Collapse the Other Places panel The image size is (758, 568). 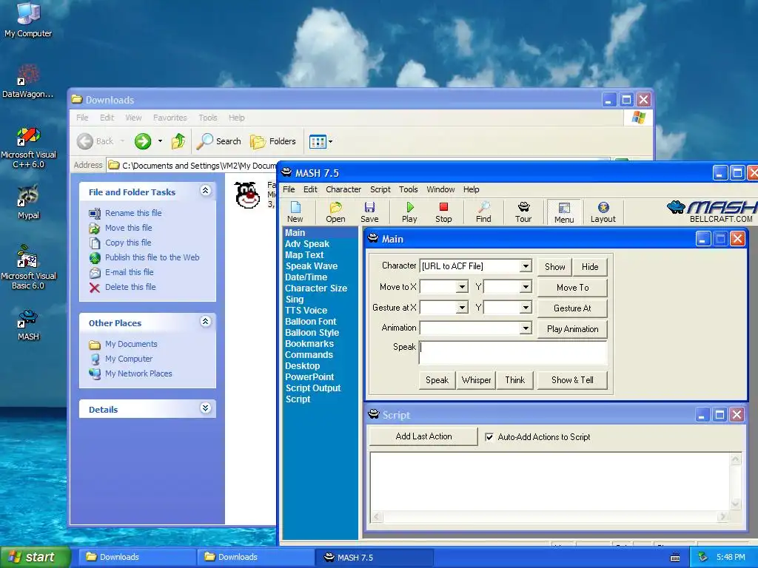coord(205,322)
